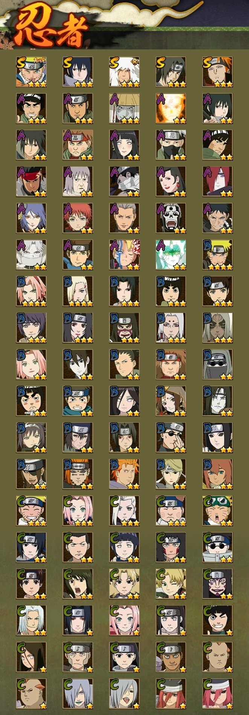Choose the S-rank white-haired Jiraiya portrait
This screenshot has height=715, width=249.
(124, 72)
